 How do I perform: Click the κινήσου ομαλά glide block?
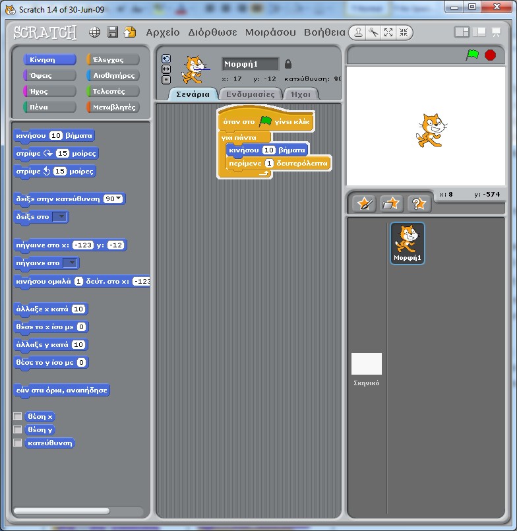(82, 282)
